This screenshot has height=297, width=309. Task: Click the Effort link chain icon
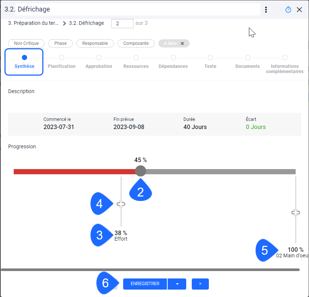coord(121,204)
